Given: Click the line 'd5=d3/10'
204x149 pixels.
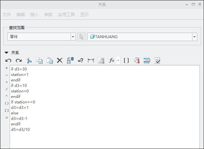Looking at the screenshot, I should tap(20, 129).
